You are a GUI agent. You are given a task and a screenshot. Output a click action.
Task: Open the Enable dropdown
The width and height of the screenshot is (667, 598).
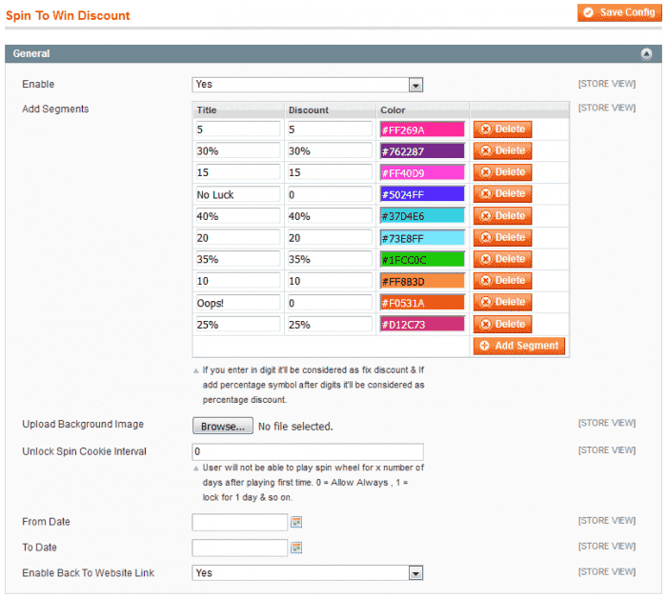coord(308,85)
